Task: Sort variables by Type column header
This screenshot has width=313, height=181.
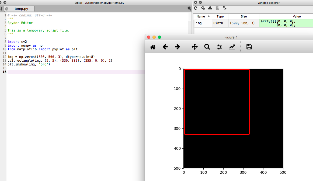Action: 220,16
